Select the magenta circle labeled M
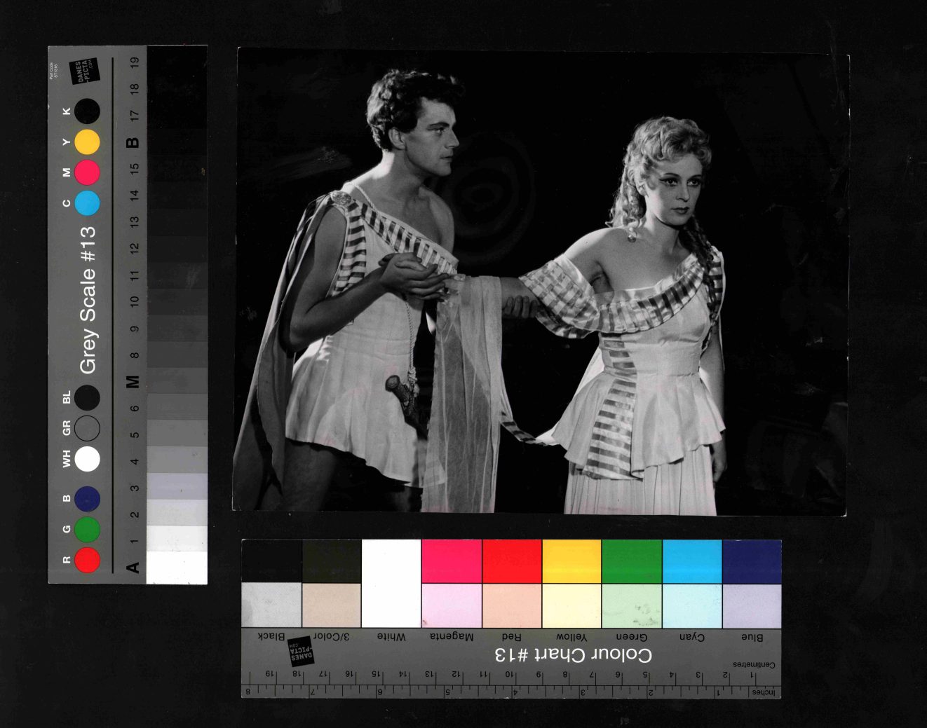Viewport: 927px width, 728px height. tap(88, 172)
